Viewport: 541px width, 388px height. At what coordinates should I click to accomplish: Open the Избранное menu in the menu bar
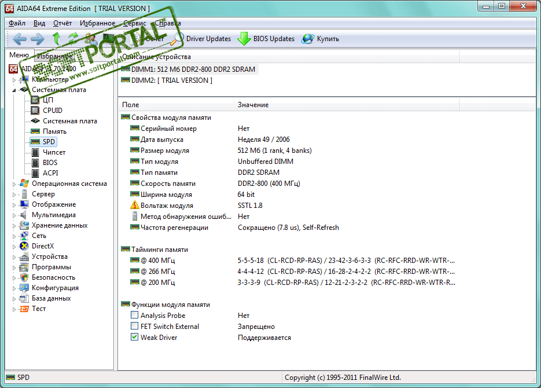pos(98,23)
